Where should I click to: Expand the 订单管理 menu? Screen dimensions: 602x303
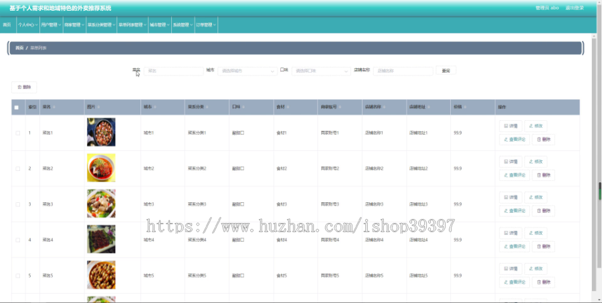[x=206, y=25]
